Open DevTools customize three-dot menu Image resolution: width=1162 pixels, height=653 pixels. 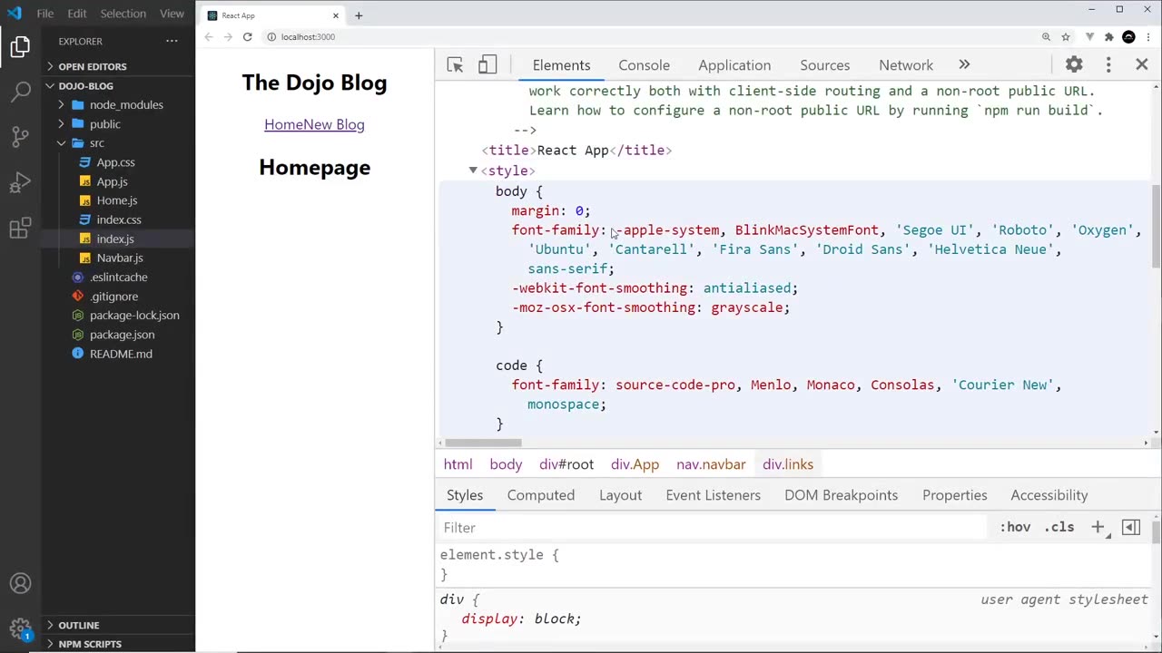(1108, 64)
